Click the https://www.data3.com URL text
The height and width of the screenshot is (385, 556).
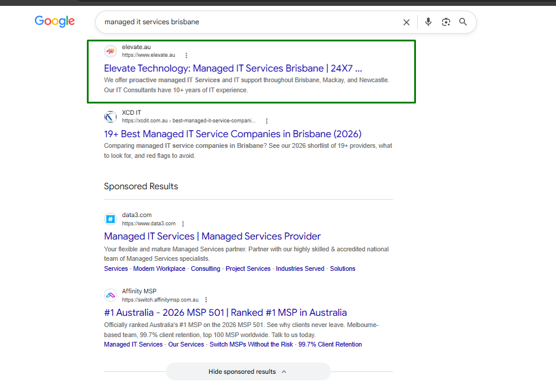[148, 224]
